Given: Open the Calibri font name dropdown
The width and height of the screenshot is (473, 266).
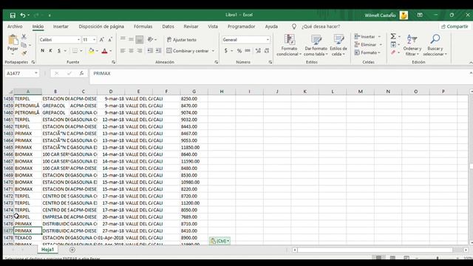Looking at the screenshot, I should [x=79, y=40].
